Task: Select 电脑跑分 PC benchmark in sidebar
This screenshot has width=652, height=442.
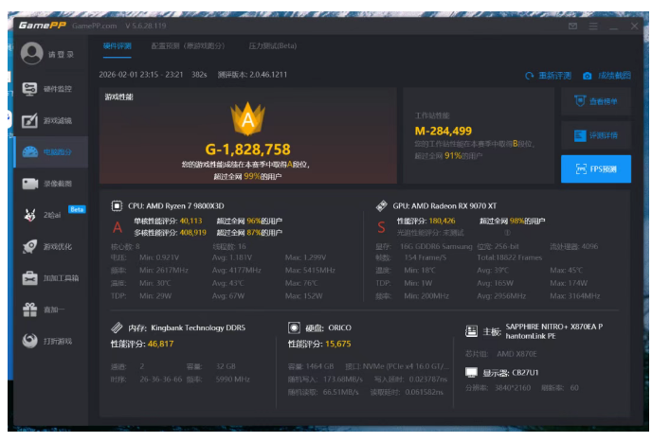Action: point(49,151)
